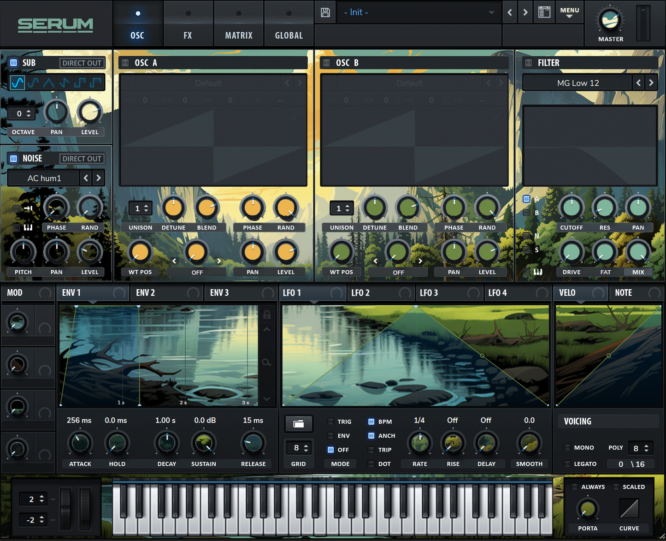Screen dimensions: 666x541
Task: Click the ENV 1 mod source drag circle
Action: (x=119, y=293)
